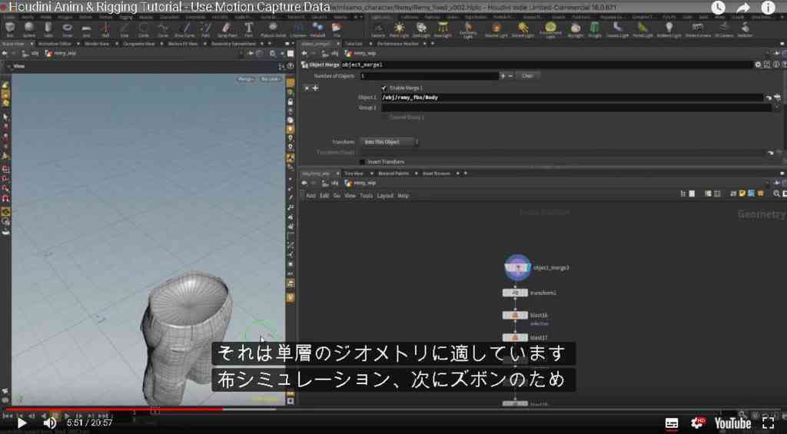The width and height of the screenshot is (787, 434).
Task: Open the Transform dropdown menu
Action: 390,142
